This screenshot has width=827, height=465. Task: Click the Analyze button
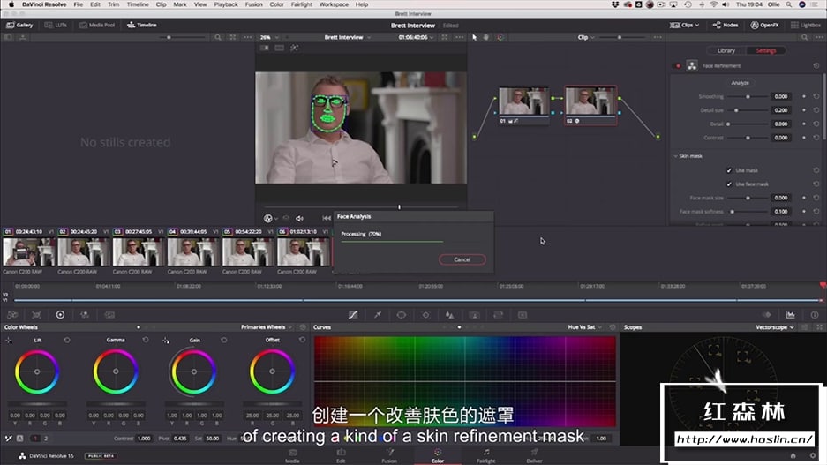coord(740,83)
